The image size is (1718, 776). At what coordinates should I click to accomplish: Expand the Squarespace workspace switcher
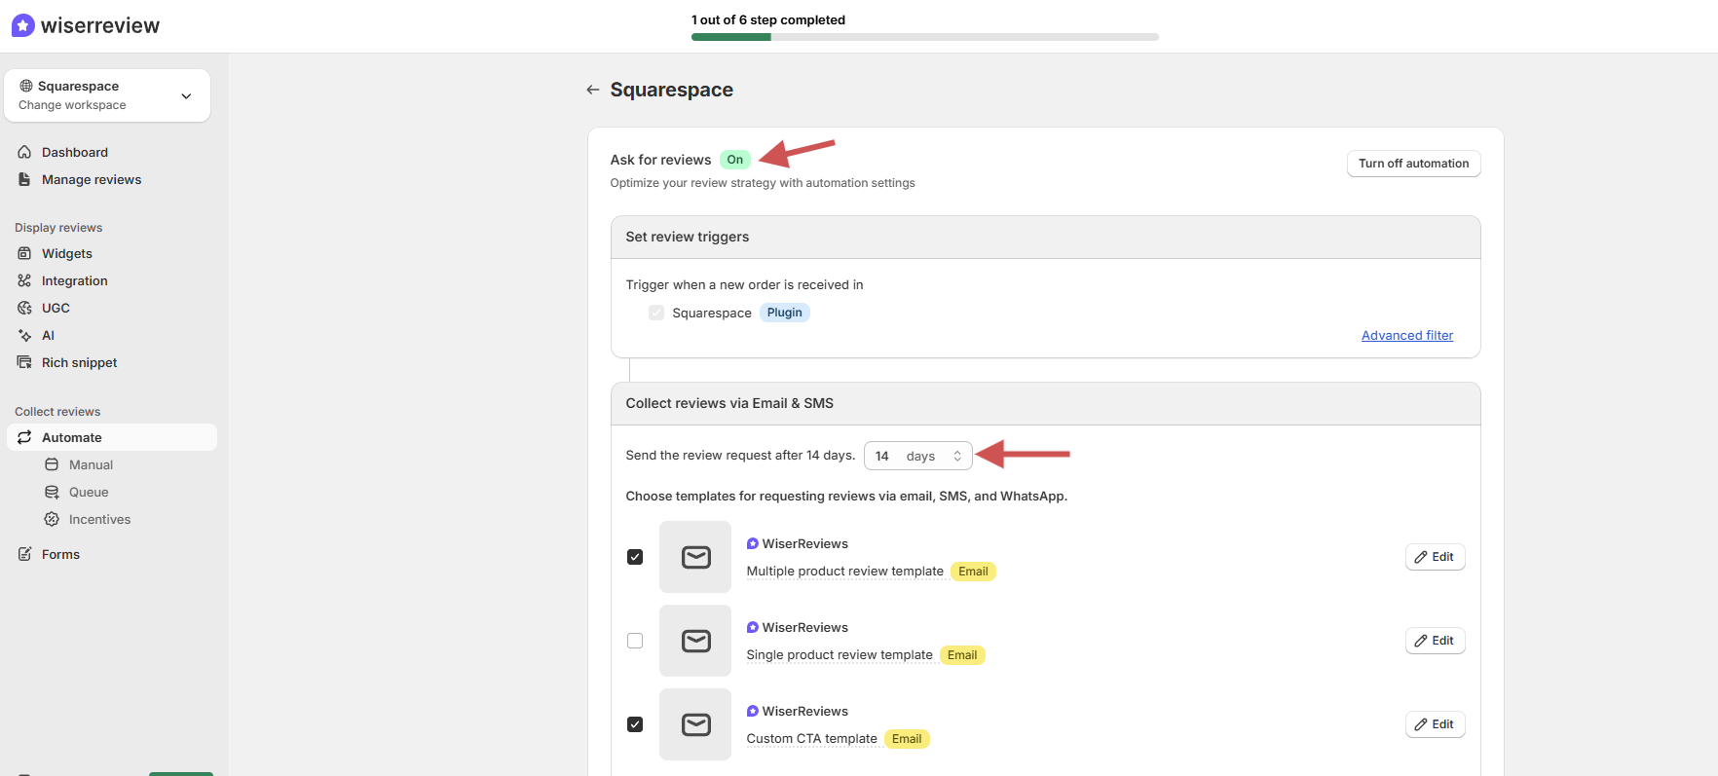186,95
